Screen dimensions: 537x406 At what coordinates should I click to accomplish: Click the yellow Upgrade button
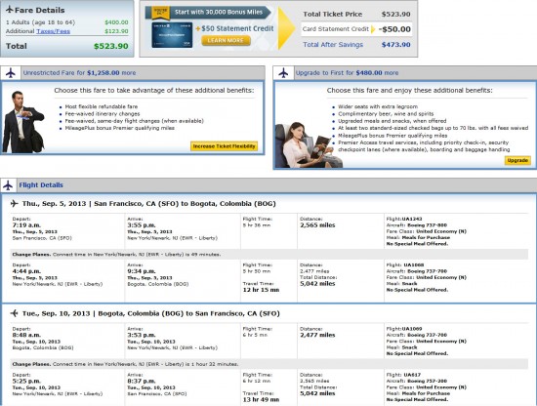517,160
